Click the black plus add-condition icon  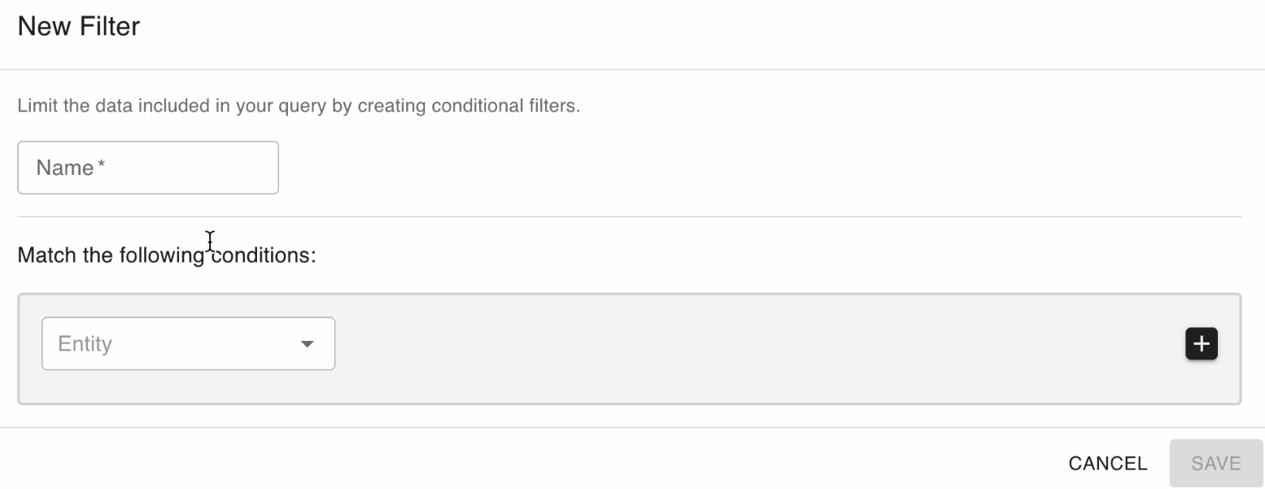tap(1201, 344)
